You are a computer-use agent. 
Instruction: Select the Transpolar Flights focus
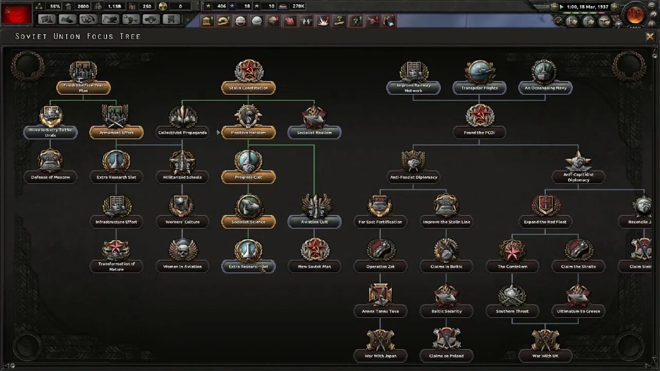[480, 78]
